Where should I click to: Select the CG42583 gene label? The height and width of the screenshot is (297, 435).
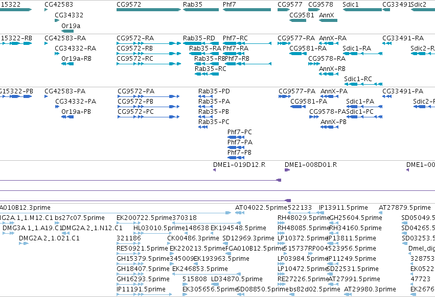click(59, 5)
